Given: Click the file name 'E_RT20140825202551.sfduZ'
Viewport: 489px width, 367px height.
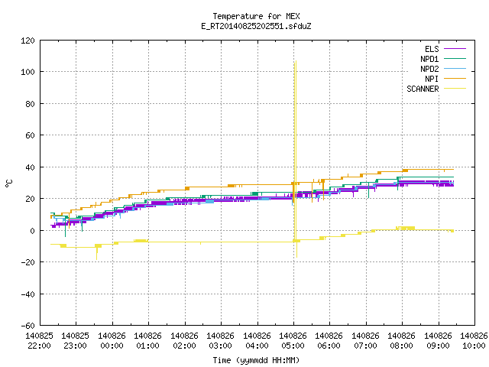Looking at the screenshot, I should [x=256, y=26].
